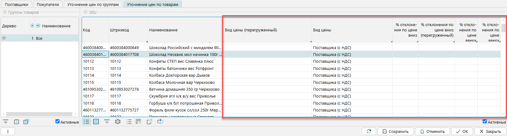The image size is (507, 136).
Task: Click the refresh button next to Сохранить
Action: tap(369, 131)
